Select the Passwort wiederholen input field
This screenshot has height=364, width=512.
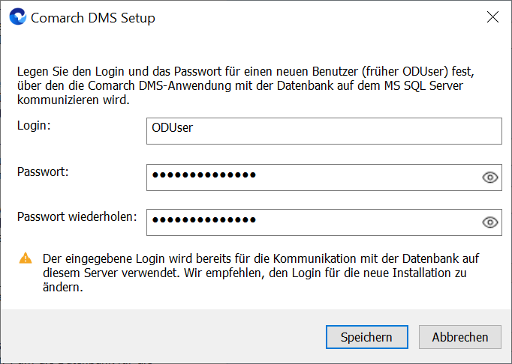pyautogui.click(x=312, y=222)
